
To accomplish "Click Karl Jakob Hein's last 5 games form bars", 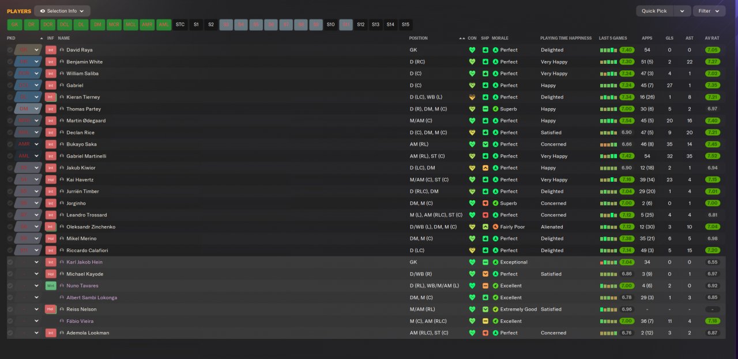I will [608, 262].
